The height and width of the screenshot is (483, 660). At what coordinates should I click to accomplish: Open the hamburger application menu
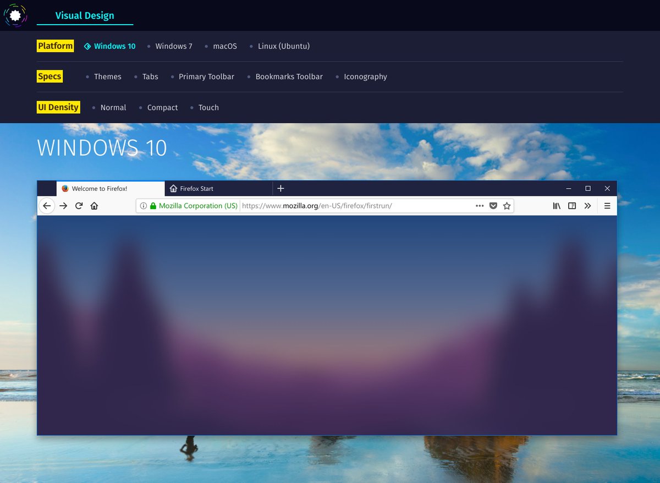tap(607, 206)
